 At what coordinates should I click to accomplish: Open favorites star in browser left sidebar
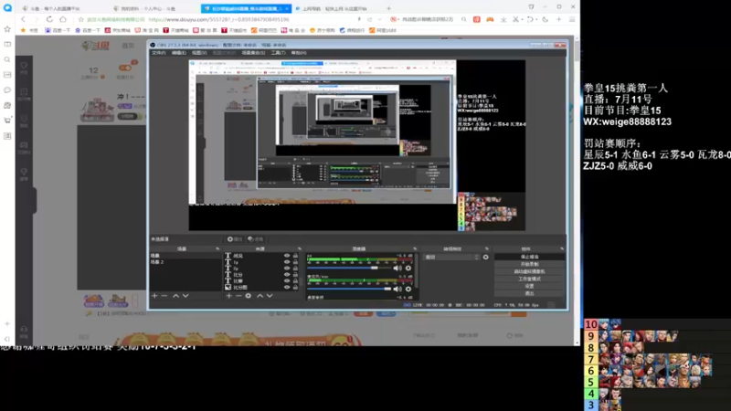point(7,29)
